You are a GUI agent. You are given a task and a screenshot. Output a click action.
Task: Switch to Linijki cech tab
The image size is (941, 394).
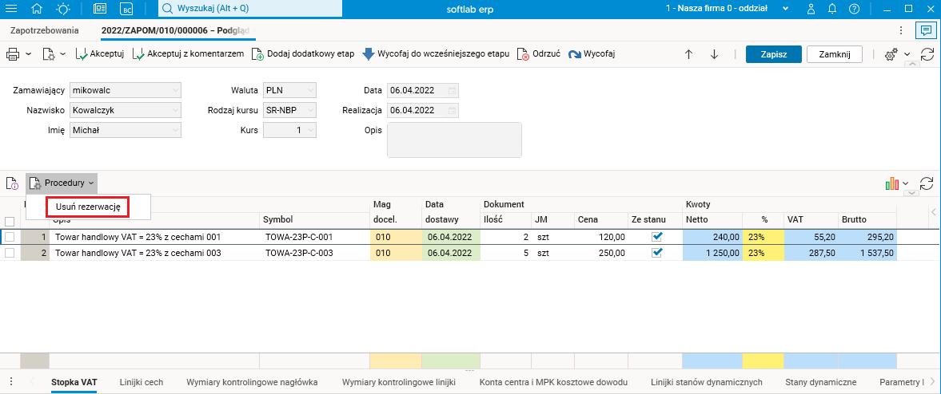(141, 381)
